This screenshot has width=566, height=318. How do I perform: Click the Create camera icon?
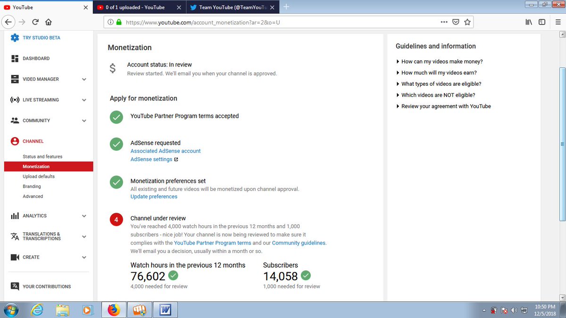click(15, 257)
